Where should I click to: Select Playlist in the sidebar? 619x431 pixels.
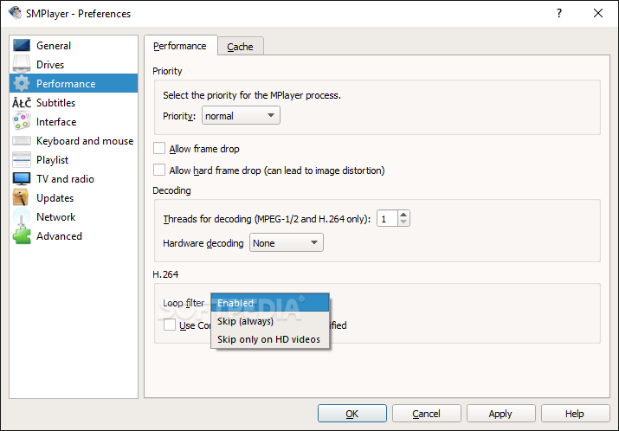pyautogui.click(x=74, y=159)
